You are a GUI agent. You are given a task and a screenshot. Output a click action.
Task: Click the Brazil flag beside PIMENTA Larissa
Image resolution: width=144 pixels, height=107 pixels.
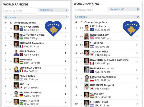[x=21, y=104]
